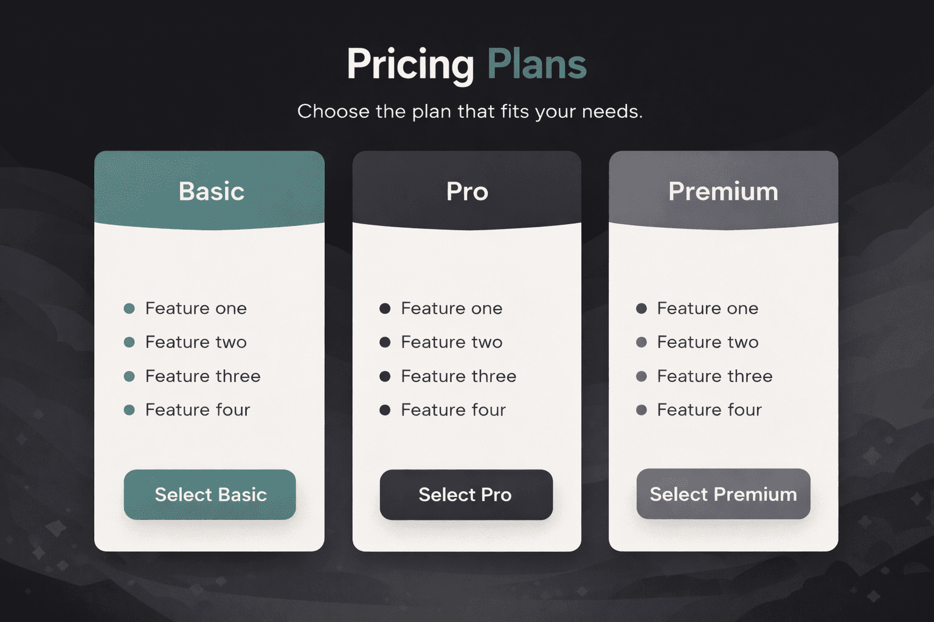The image size is (934, 622).
Task: Click the Select Basic button
Action: pyautogui.click(x=210, y=494)
